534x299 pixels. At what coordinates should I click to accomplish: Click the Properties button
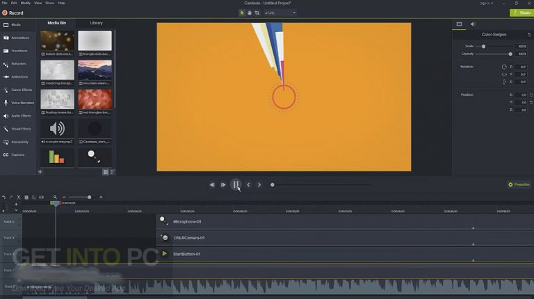coord(519,185)
